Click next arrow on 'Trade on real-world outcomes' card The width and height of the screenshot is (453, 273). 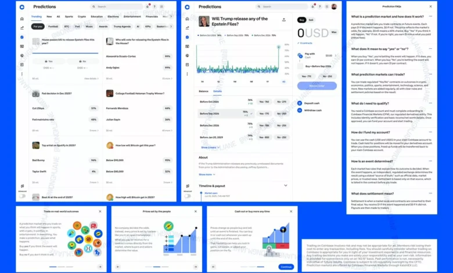(x=99, y=267)
